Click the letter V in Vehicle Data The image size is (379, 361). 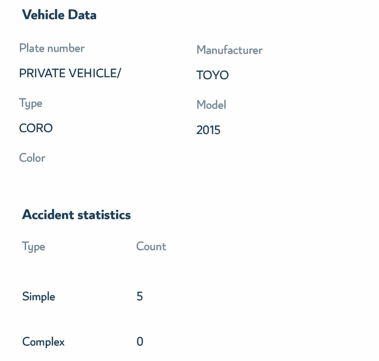pyautogui.click(x=27, y=15)
